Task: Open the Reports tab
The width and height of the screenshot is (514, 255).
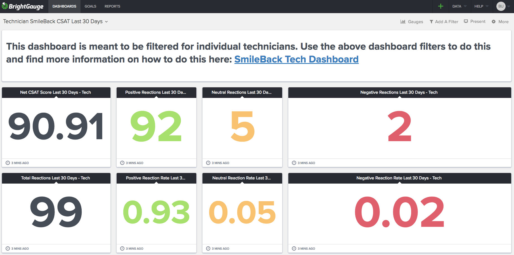Action: (x=112, y=6)
